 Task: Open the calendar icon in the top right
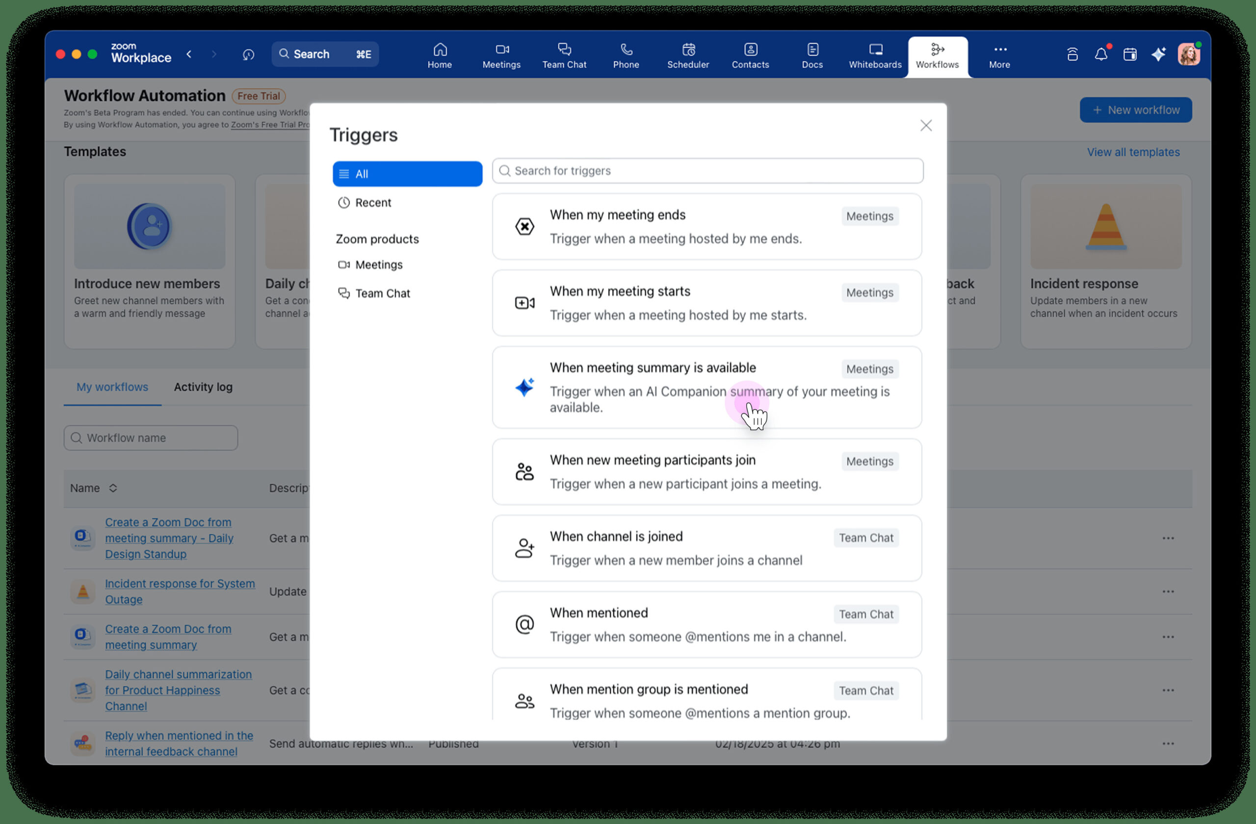[1130, 54]
